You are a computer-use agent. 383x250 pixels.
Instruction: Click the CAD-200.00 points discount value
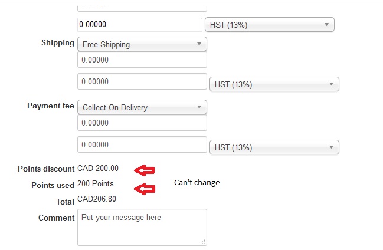point(98,169)
